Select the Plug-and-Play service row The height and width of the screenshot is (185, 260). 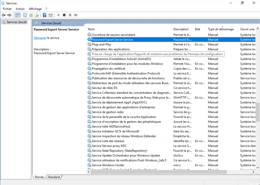171,44
